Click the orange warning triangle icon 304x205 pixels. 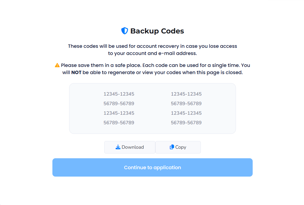[x=57, y=65]
